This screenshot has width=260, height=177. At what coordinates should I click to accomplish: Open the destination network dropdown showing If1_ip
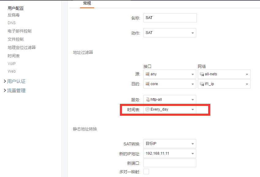pos(224,84)
